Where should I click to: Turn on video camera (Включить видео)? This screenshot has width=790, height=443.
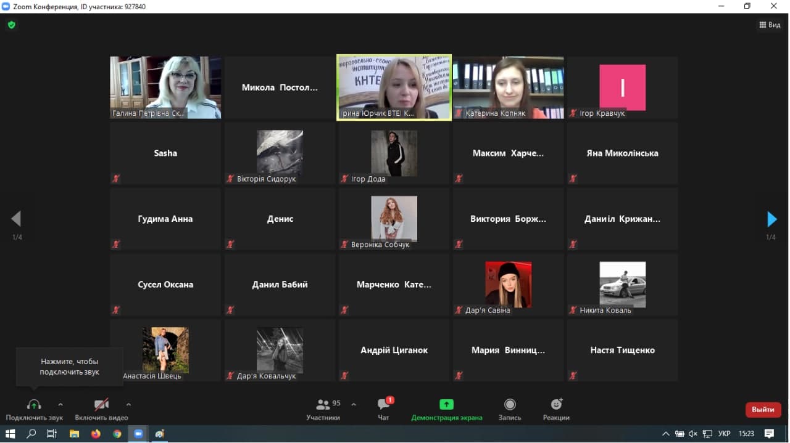[x=101, y=405]
